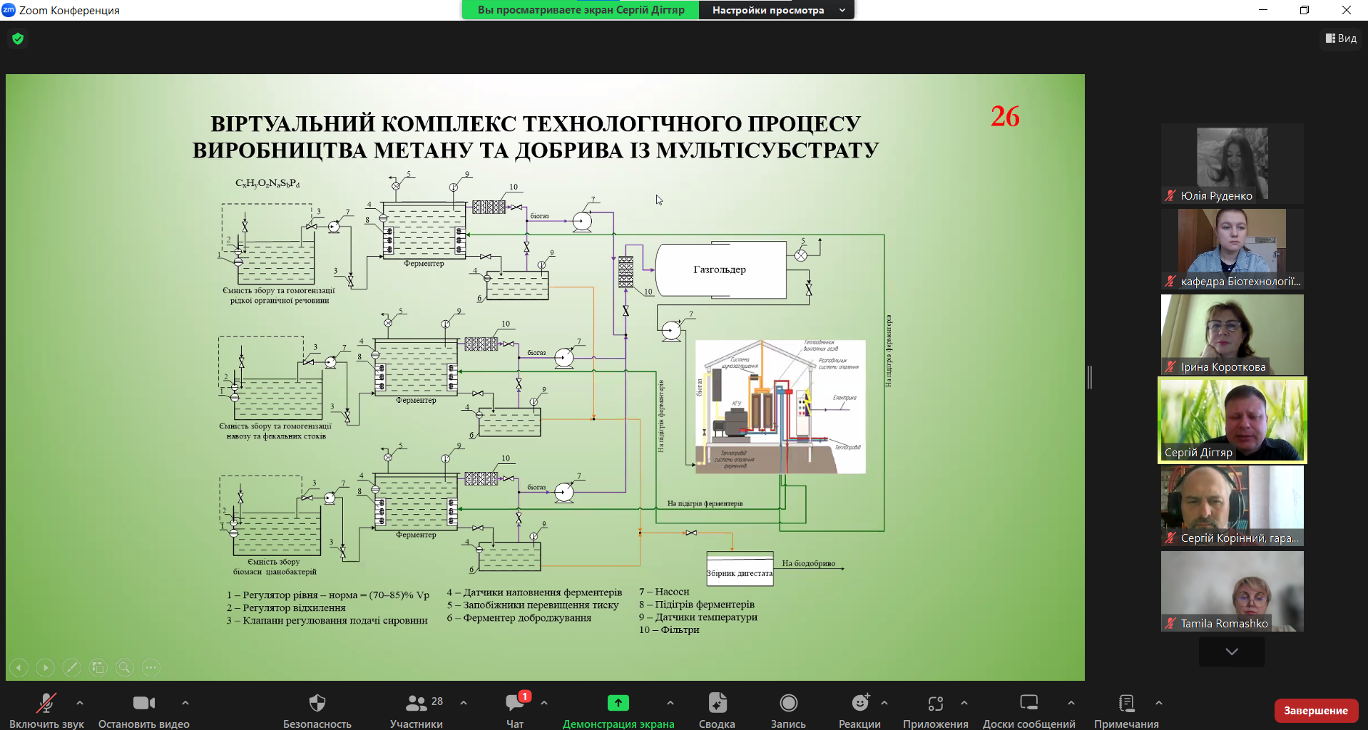Open video options arrow beside camera
Image resolution: width=1368 pixels, height=730 pixels.
tap(185, 703)
